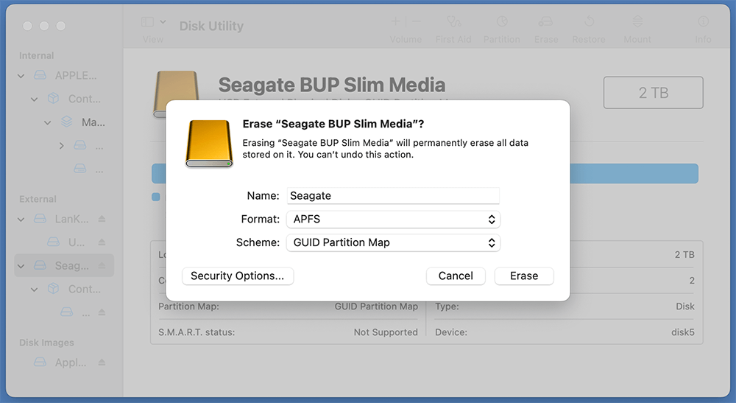Click the disk5 device value
The image size is (736, 403).
click(x=682, y=332)
